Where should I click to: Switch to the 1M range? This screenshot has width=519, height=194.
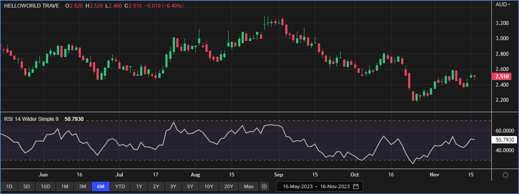[65, 187]
